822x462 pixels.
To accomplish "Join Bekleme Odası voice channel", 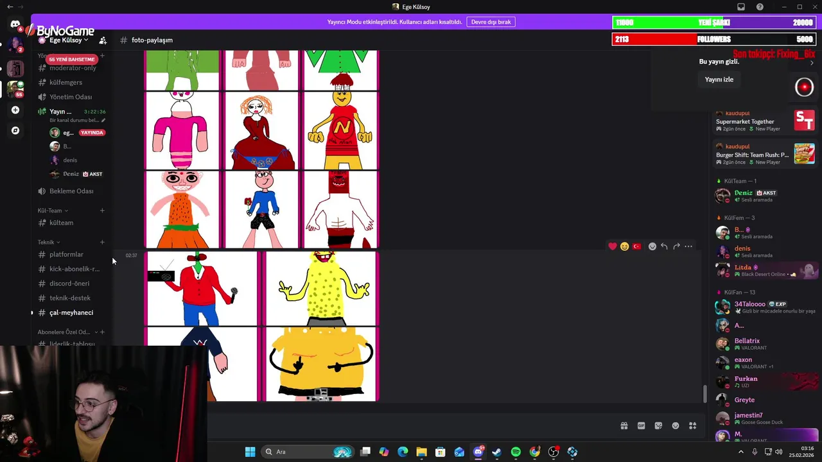I will pos(71,191).
